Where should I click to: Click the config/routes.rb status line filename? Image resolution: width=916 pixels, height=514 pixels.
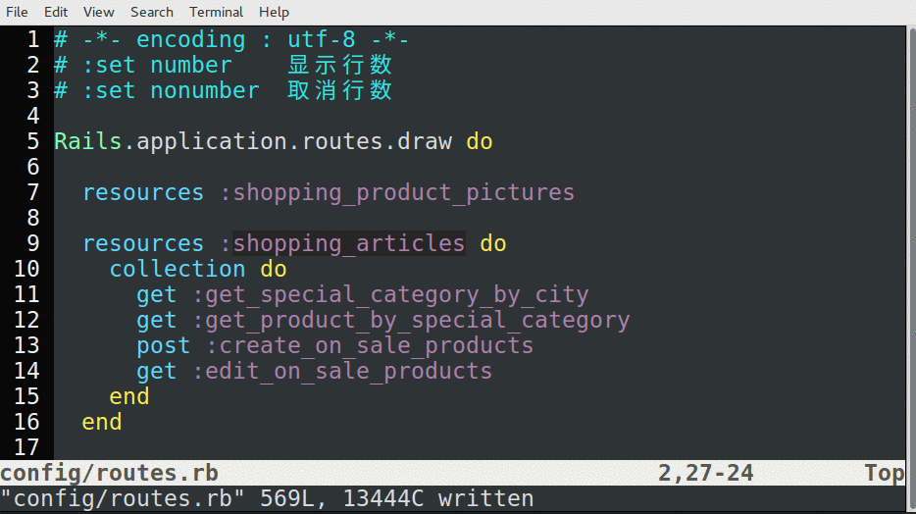point(109,473)
